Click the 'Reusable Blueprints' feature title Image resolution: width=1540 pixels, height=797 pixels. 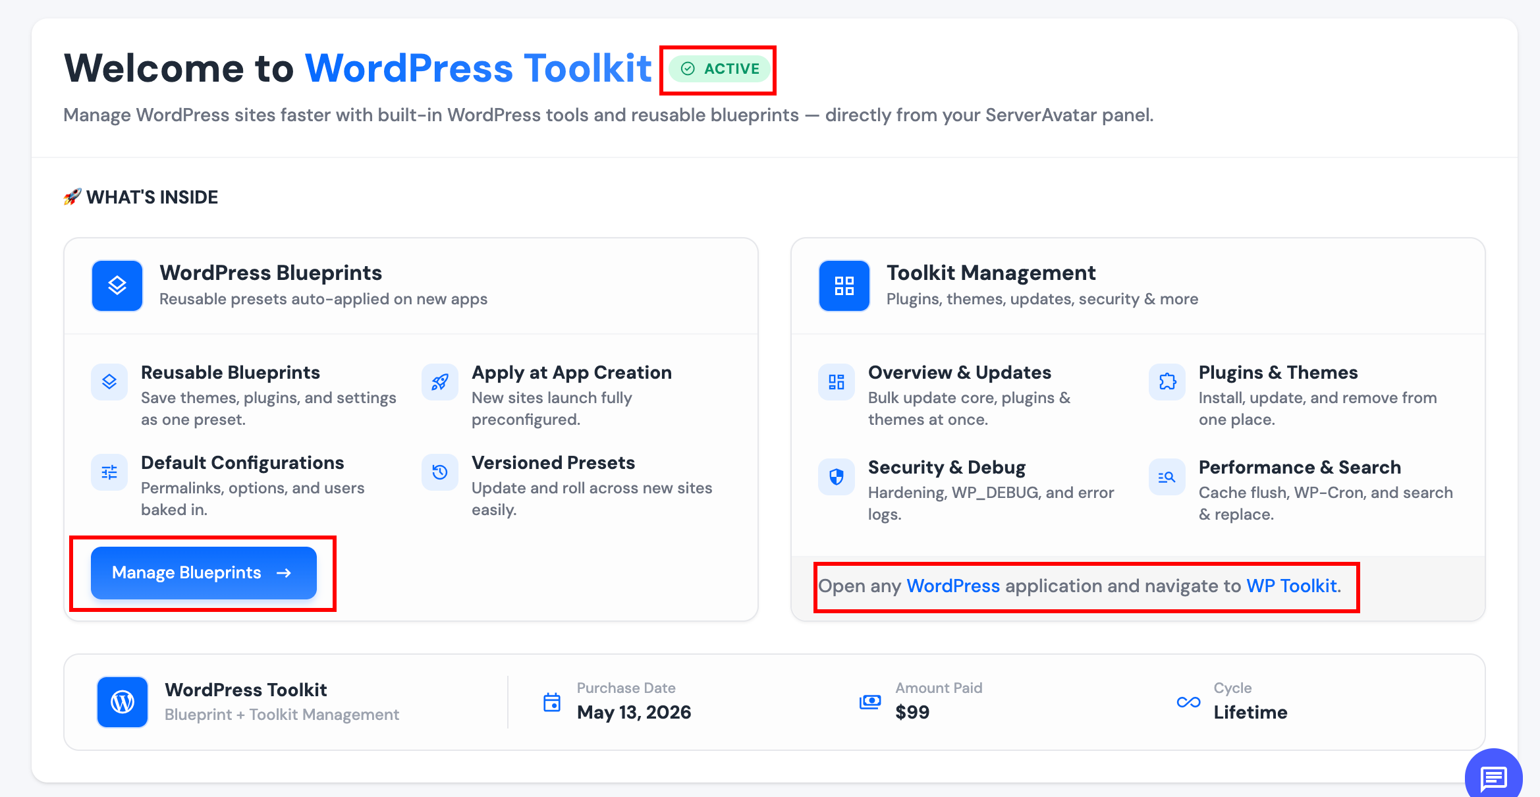tap(231, 372)
